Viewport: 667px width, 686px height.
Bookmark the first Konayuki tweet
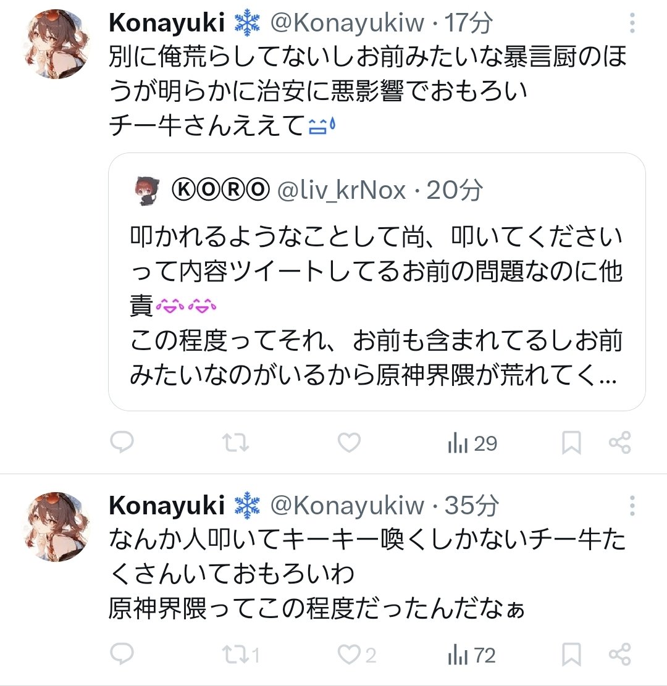tap(572, 442)
